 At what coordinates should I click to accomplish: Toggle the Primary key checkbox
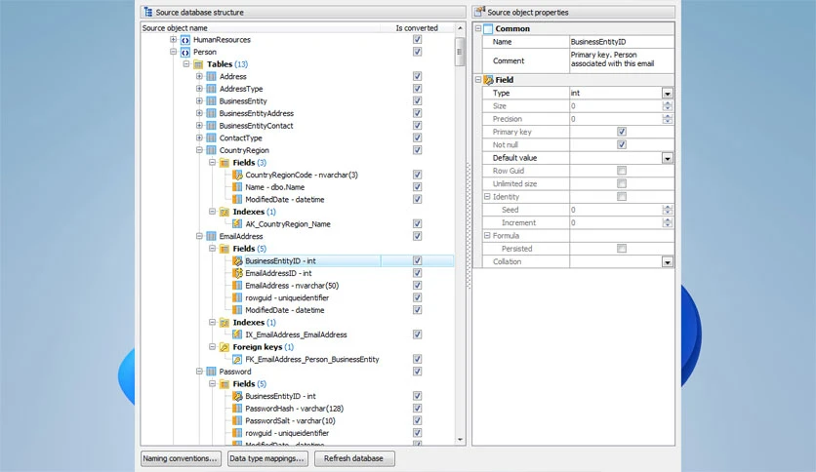pos(622,132)
